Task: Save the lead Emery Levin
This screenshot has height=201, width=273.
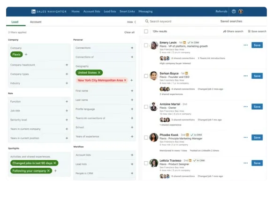Action: (x=257, y=45)
